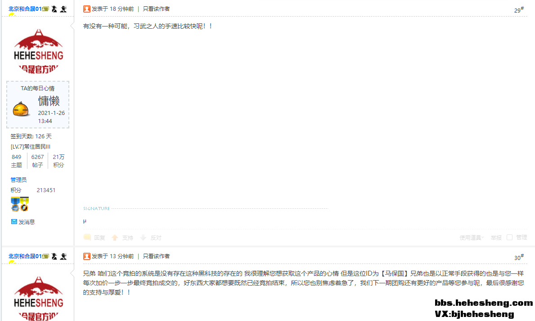Click the orange author icon on post 30
Screen dimensions: 535x321
click(87, 256)
